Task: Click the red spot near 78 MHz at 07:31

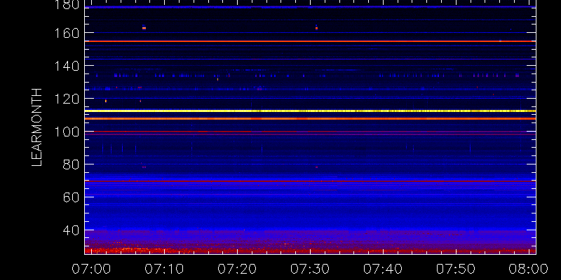Action: [x=316, y=167]
